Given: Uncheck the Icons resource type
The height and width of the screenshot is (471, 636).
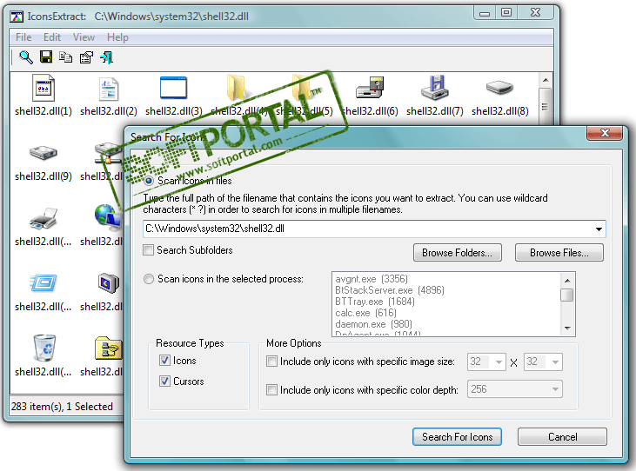Looking at the screenshot, I should [x=164, y=361].
